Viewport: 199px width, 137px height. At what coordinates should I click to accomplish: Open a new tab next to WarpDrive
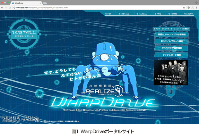click(x=45, y=3)
